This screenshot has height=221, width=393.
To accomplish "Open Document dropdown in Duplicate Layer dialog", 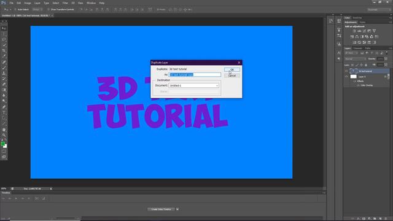I will (x=194, y=85).
